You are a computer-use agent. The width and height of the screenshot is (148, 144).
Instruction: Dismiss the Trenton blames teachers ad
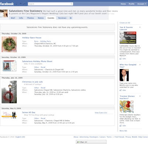[x=140, y=96]
